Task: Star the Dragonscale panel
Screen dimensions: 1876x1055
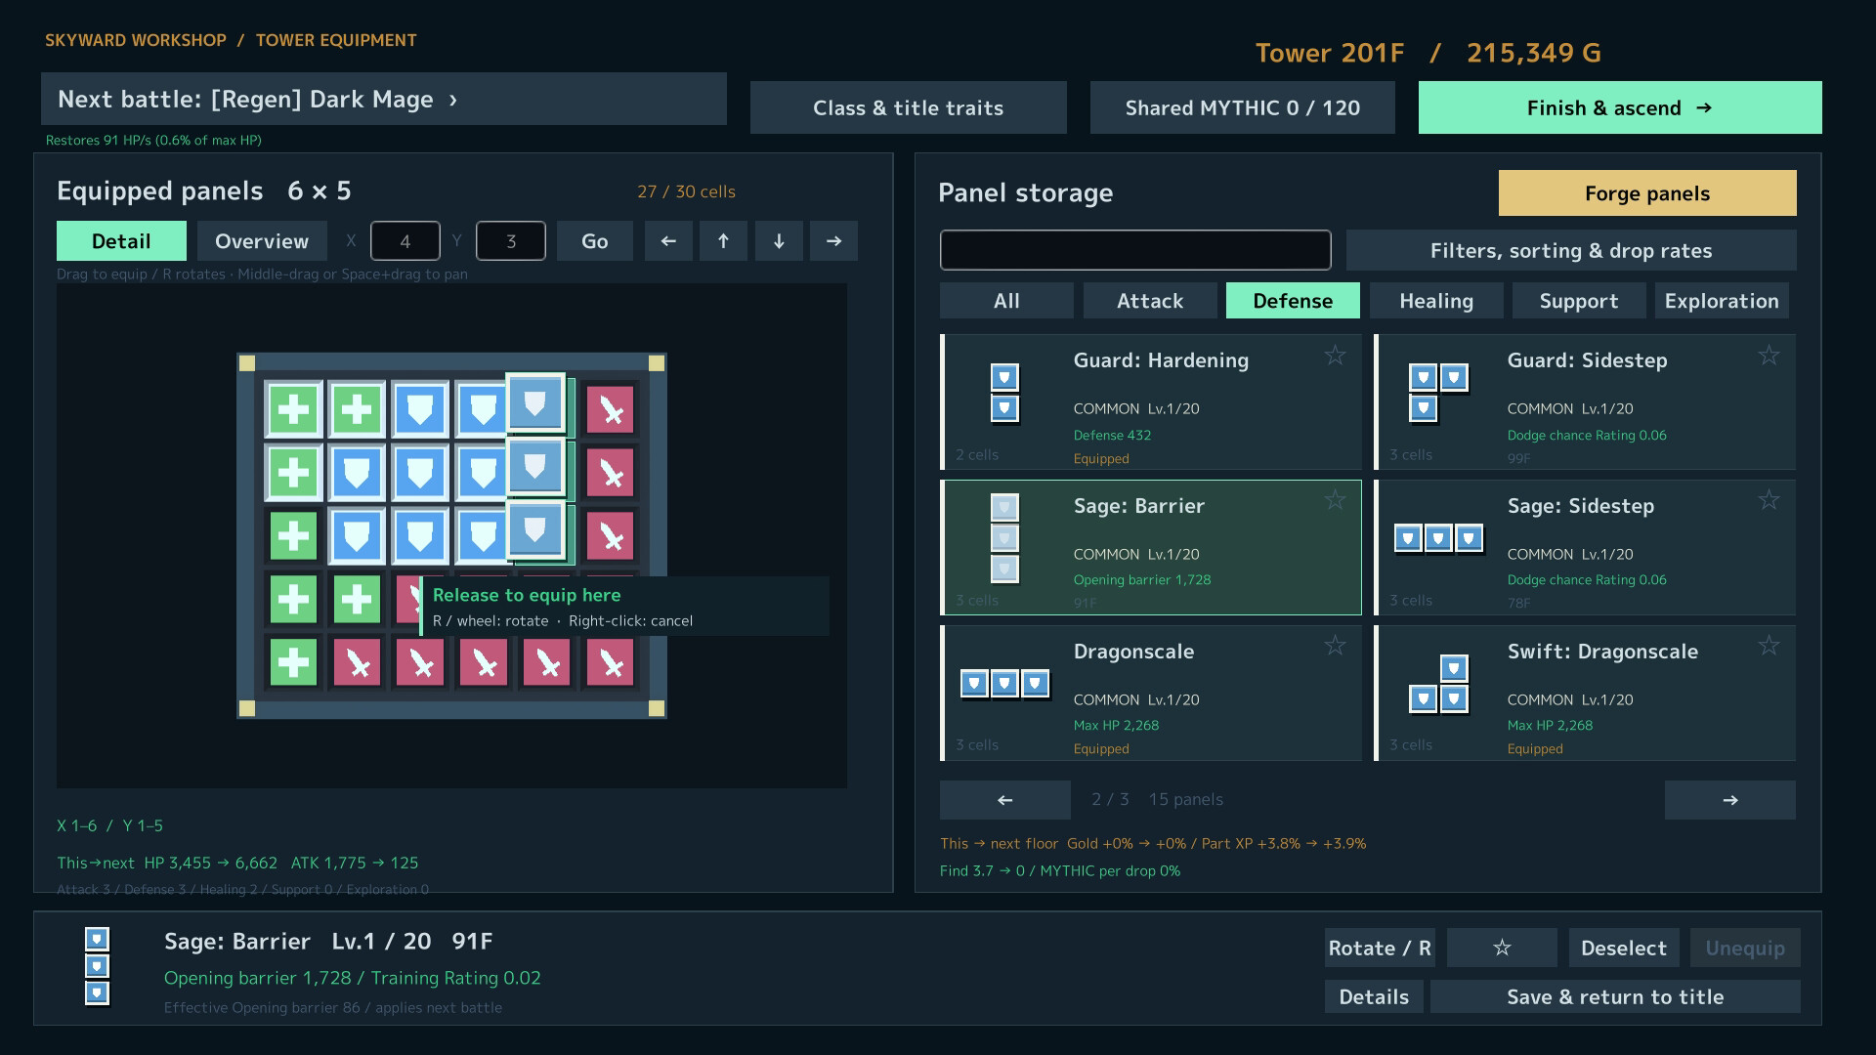Action: point(1335,646)
